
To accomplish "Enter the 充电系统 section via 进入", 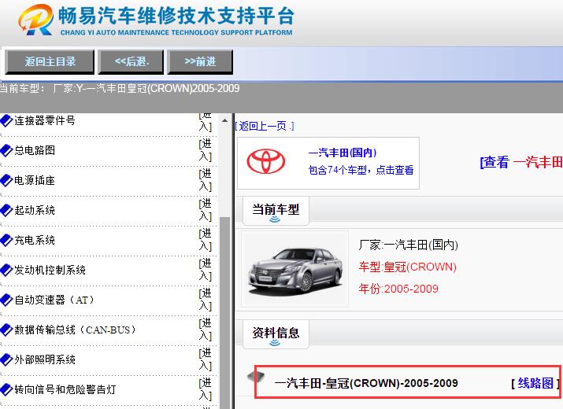I will [206, 240].
